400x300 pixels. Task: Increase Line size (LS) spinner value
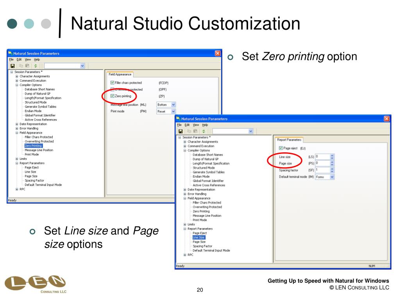(332, 155)
